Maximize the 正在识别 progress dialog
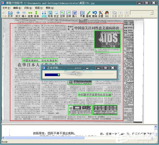The image size is (159, 145). coord(105,68)
